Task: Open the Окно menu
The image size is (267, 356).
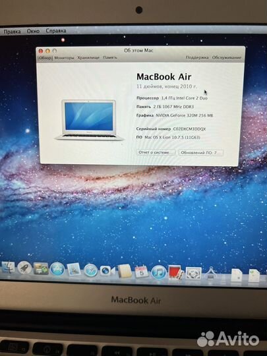Action: pyautogui.click(x=33, y=31)
